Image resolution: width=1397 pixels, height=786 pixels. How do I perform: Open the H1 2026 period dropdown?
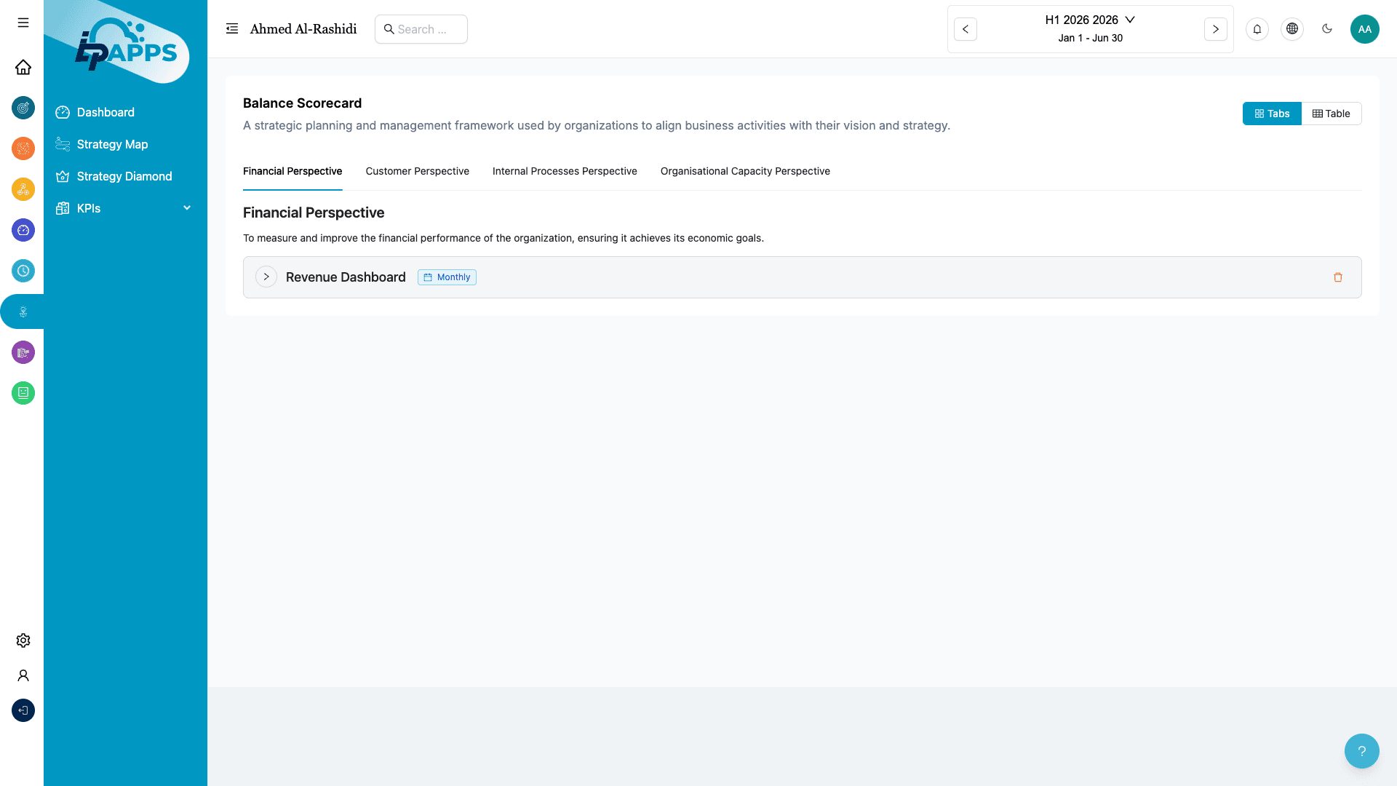pos(1089,20)
